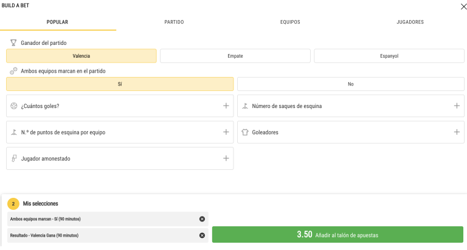The height and width of the screenshot is (250, 467).
Task: Click the trophy icon beside Ganador del partido
Action: click(x=13, y=43)
